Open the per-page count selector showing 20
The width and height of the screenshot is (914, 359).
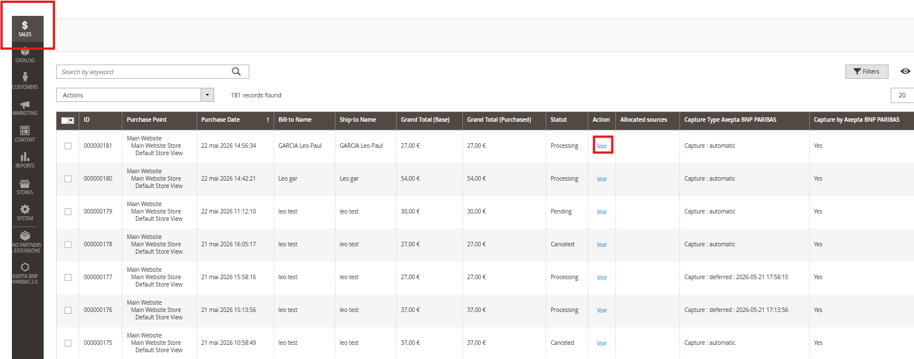click(902, 95)
